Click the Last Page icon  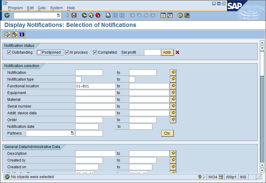[x=153, y=15]
